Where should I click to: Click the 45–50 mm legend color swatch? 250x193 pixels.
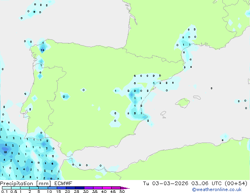116,188
